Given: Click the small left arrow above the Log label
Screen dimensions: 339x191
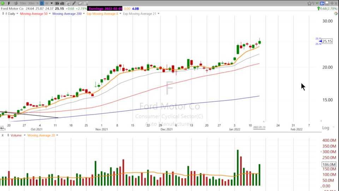Looking at the screenshot, I should (x=321, y=121).
